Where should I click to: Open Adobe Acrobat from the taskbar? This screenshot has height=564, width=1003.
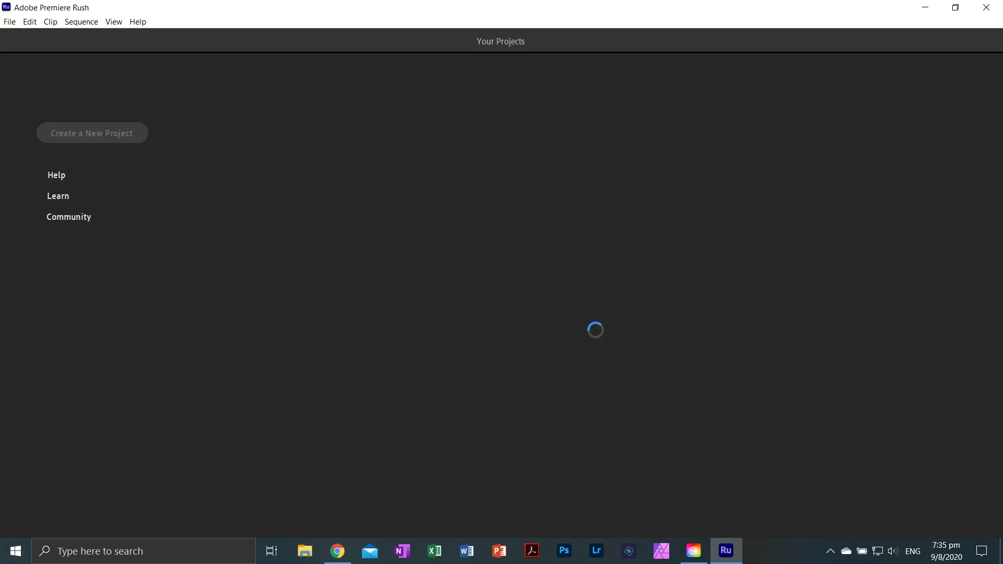[x=531, y=550]
